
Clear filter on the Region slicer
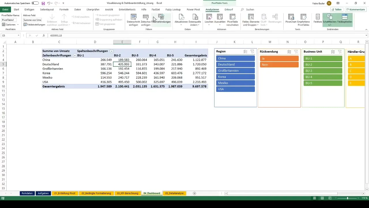(252, 51)
